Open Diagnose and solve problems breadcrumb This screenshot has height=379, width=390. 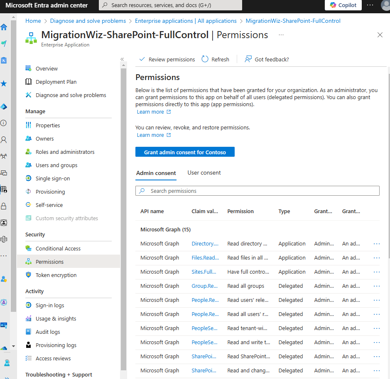point(88,21)
